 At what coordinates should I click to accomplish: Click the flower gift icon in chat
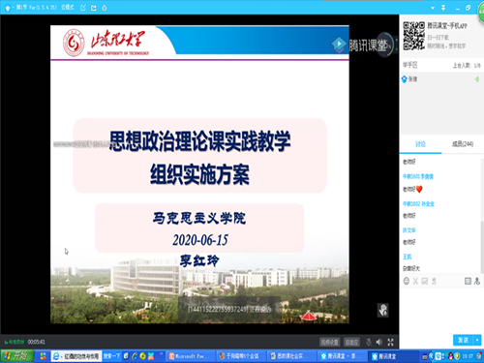435,281
